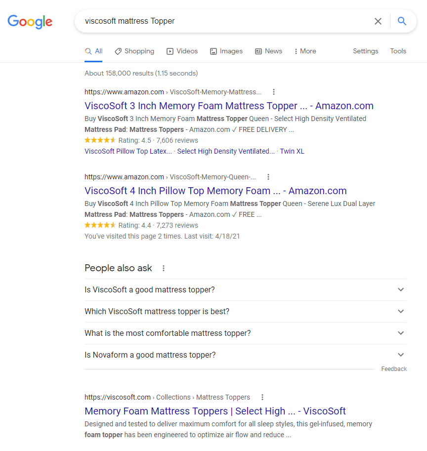The height and width of the screenshot is (451, 427).
Task: Switch to the Shopping tab
Action: click(x=134, y=51)
